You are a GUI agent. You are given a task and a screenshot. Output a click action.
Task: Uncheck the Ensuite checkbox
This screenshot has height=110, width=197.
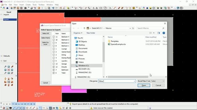[x=54, y=67]
